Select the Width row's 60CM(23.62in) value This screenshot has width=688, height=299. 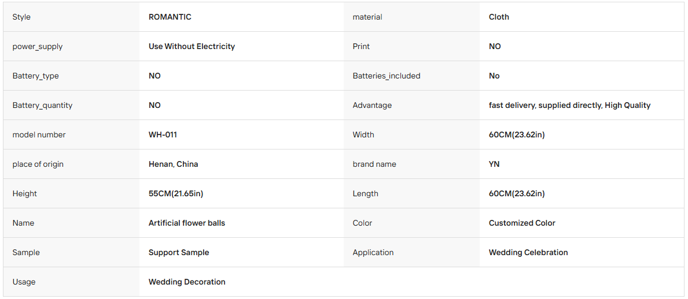point(517,135)
